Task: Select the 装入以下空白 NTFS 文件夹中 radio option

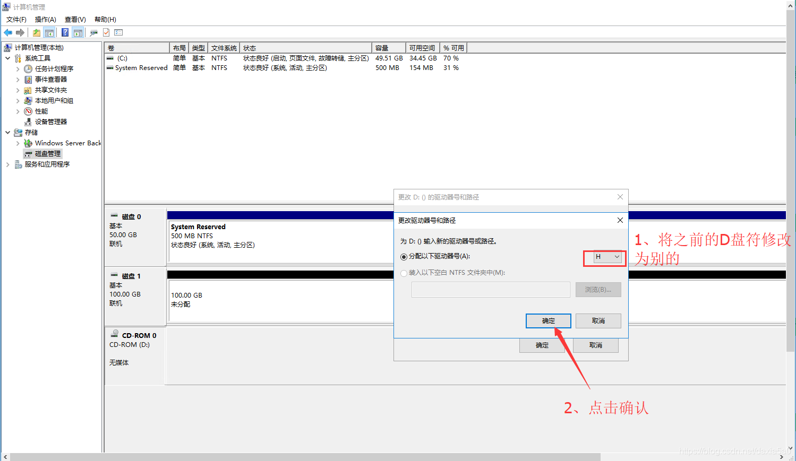Action: click(x=404, y=272)
